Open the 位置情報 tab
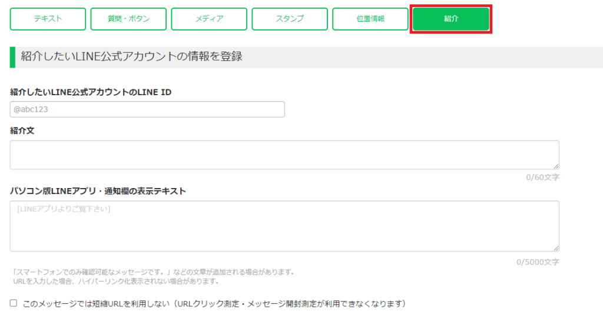Screen dimensions: 603x325 [x=370, y=19]
